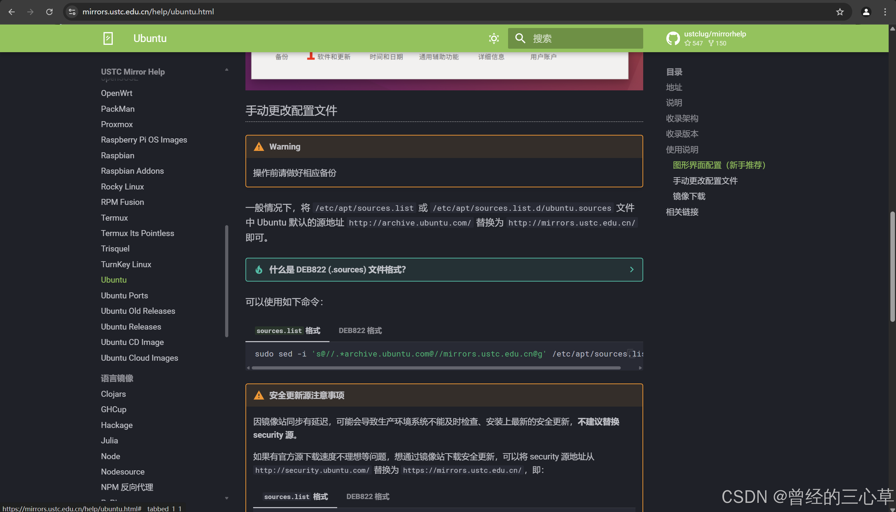Reload the page with refresh icon
Image resolution: width=896 pixels, height=512 pixels.
49,12
